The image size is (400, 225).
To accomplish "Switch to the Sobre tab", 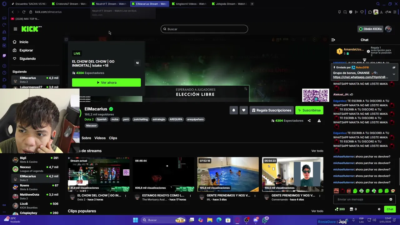I will click(86, 138).
